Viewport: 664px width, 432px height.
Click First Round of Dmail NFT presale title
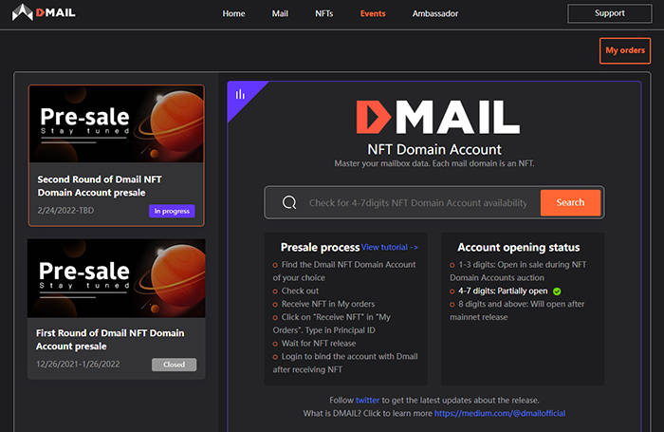pyautogui.click(x=110, y=340)
